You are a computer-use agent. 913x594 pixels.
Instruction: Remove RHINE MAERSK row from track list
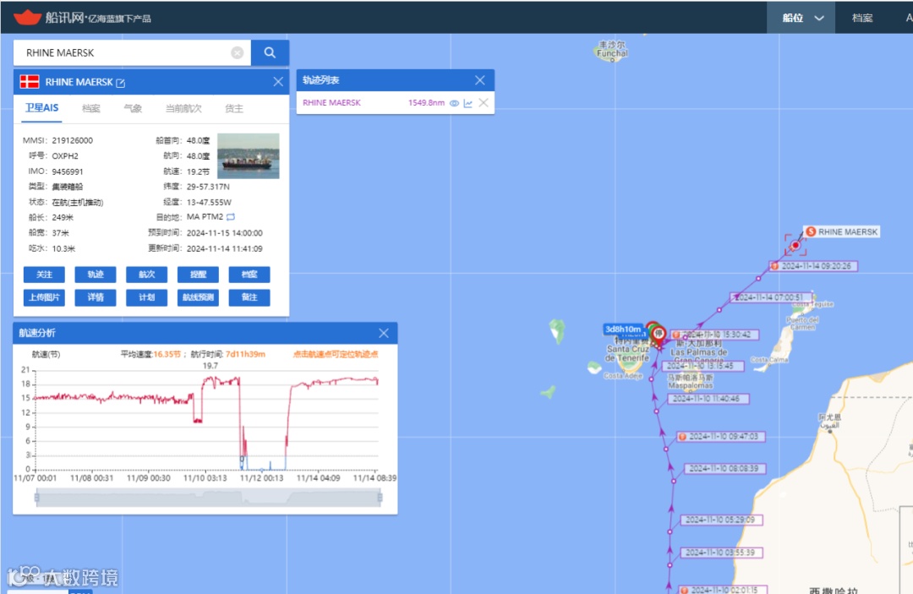[x=484, y=103]
